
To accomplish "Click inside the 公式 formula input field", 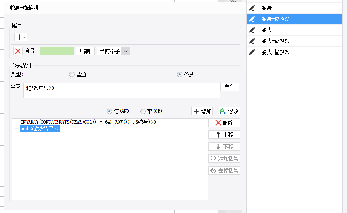I will 121,90.
